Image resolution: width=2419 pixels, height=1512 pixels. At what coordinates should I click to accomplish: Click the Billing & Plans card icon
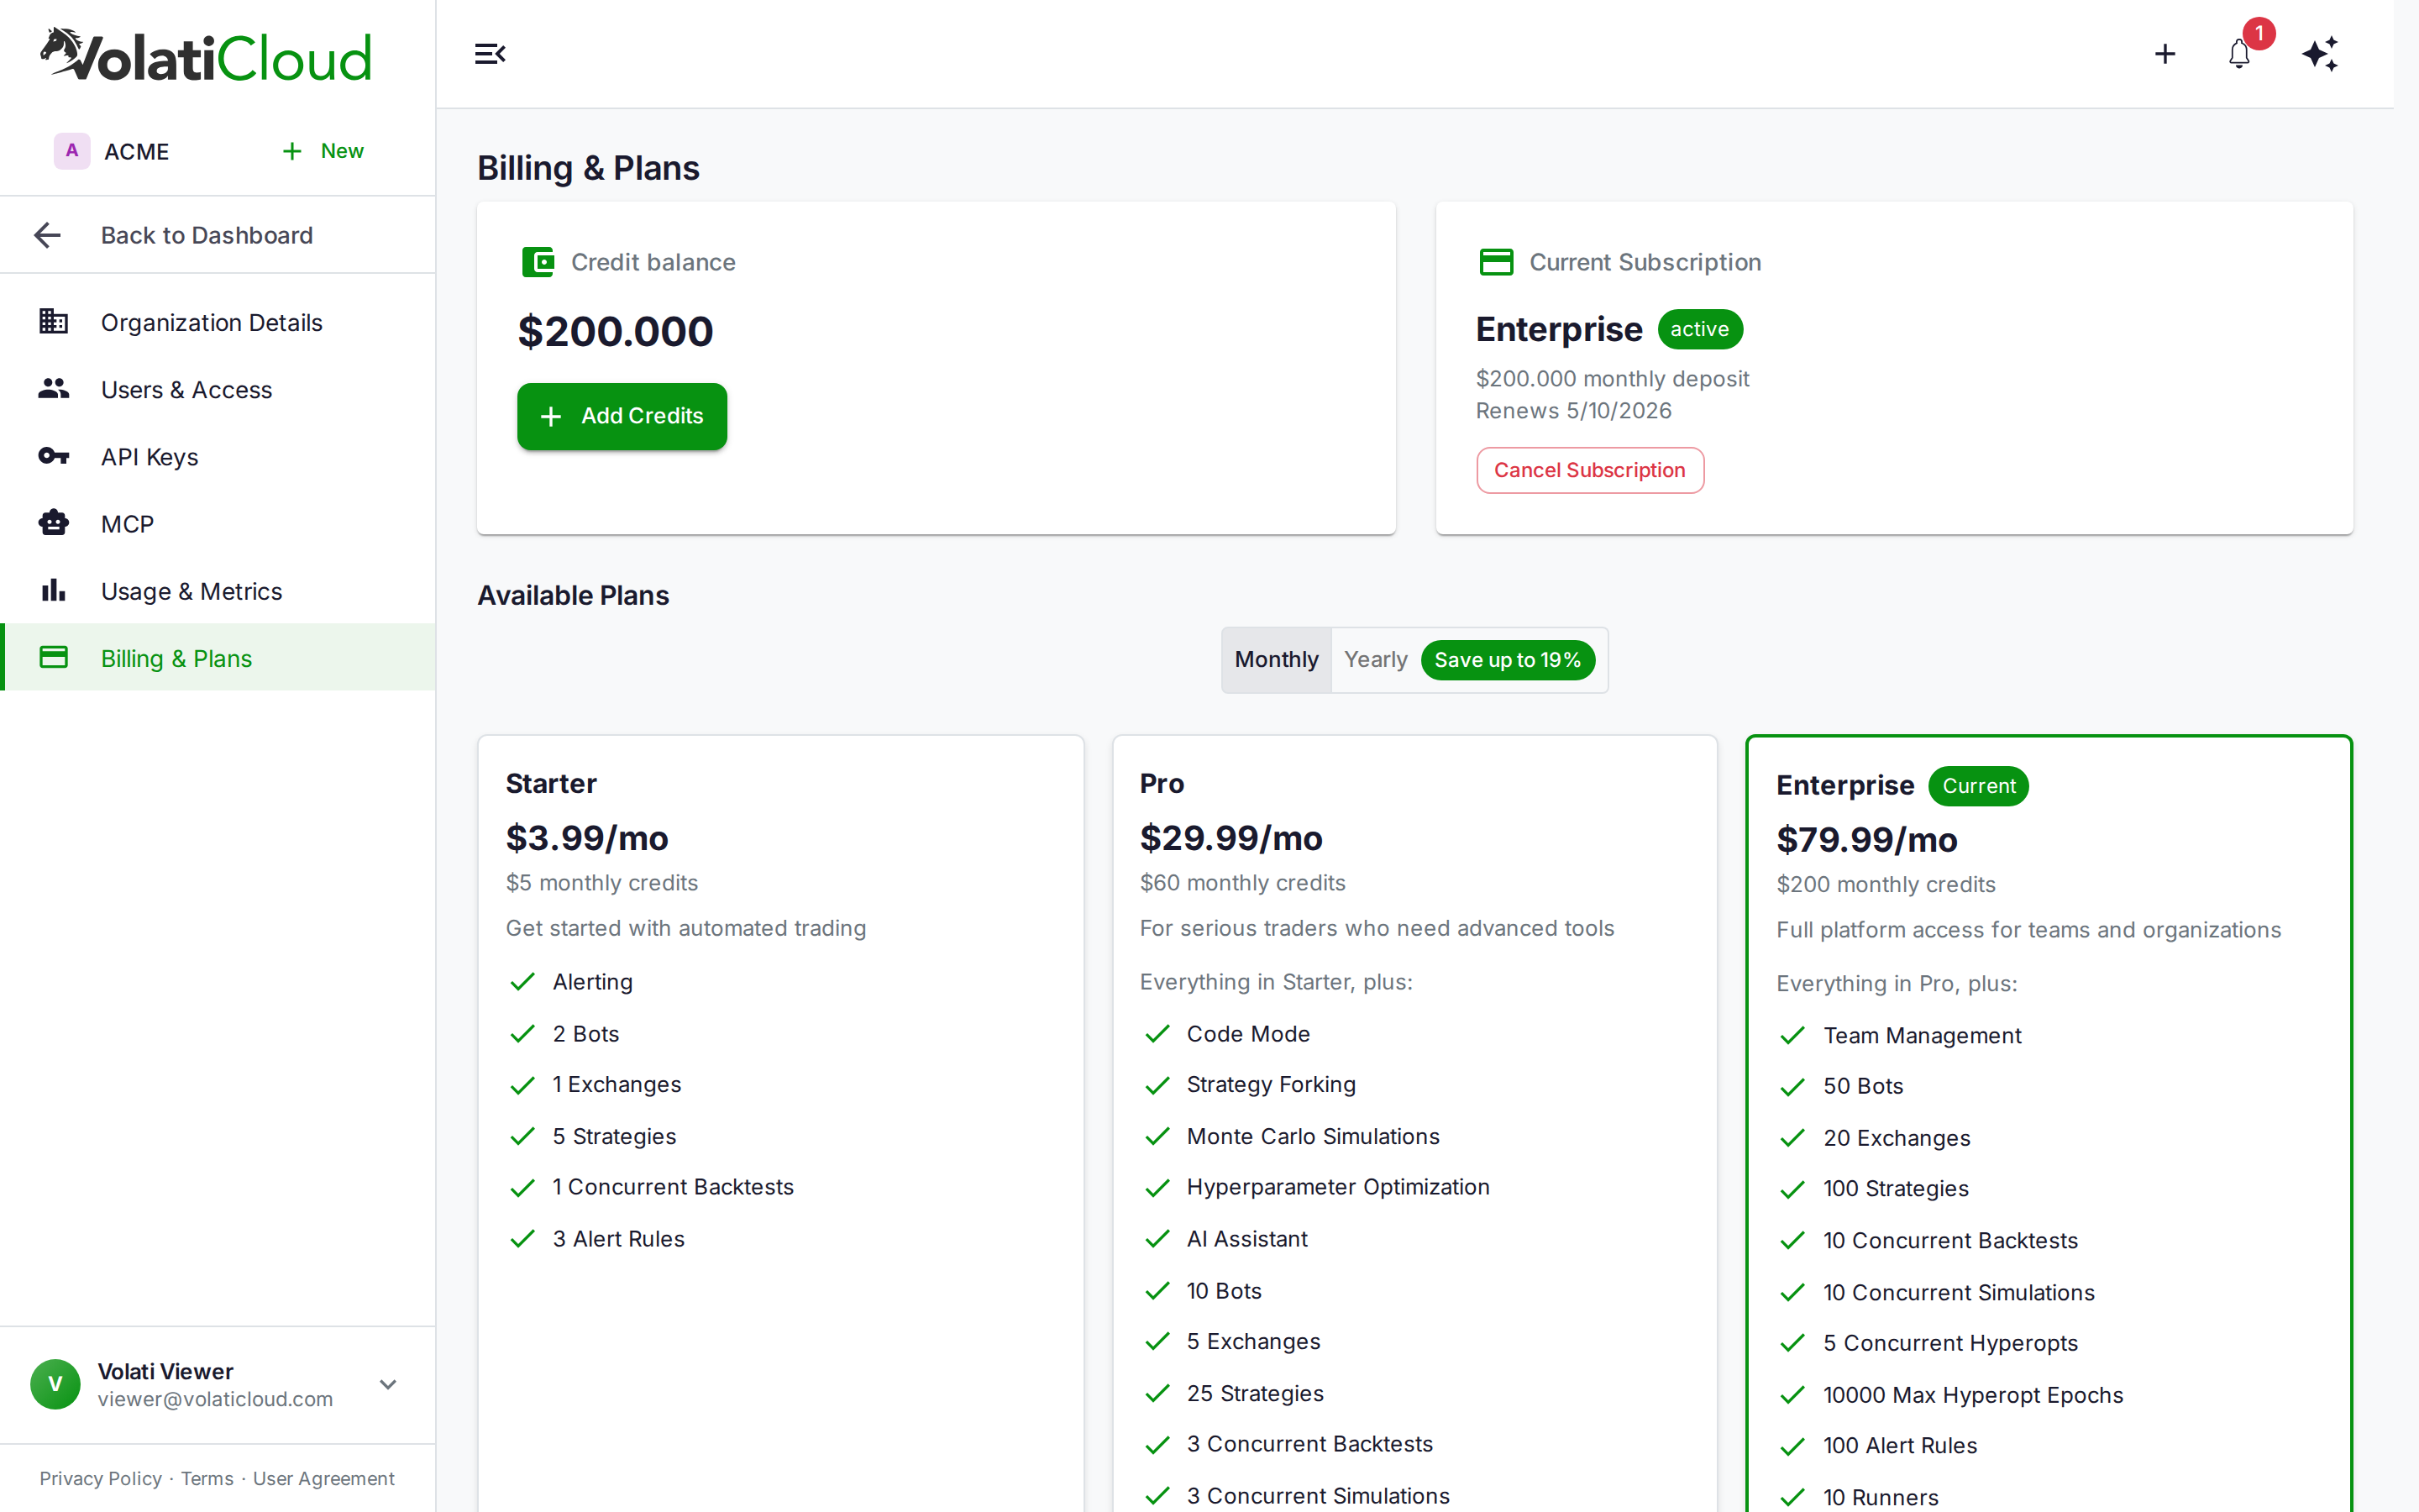click(54, 657)
